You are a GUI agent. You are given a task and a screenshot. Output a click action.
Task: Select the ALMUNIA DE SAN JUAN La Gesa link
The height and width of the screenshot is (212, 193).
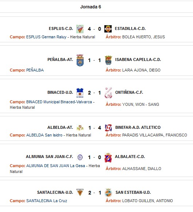pyautogui.click(x=55, y=166)
